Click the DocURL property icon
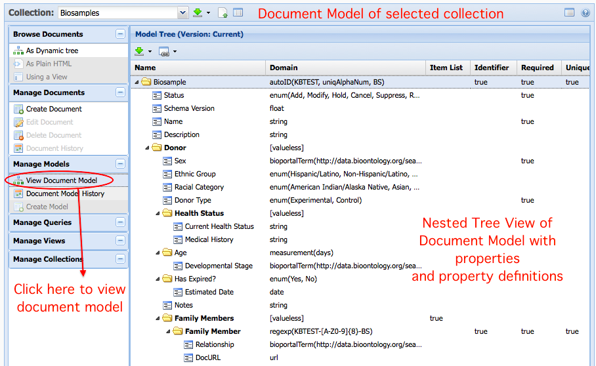The image size is (596, 366). coord(188,357)
